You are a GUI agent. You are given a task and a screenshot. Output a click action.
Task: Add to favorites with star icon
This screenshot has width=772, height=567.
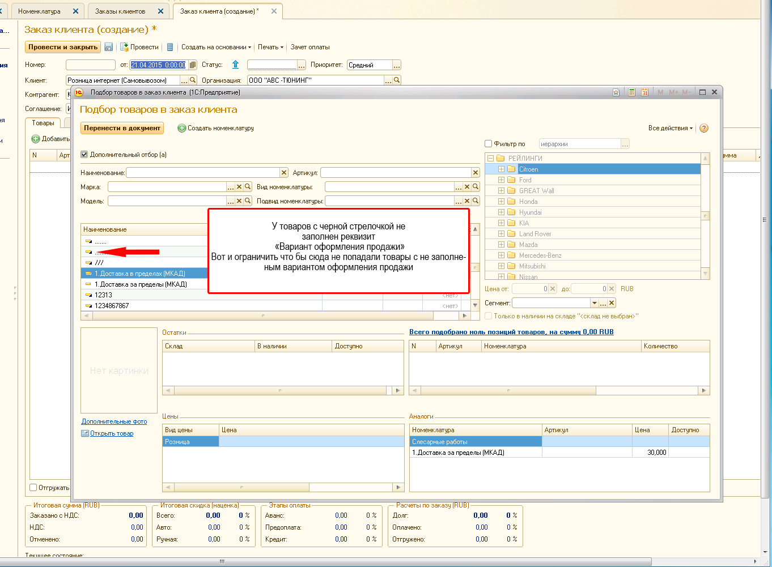tap(616, 92)
